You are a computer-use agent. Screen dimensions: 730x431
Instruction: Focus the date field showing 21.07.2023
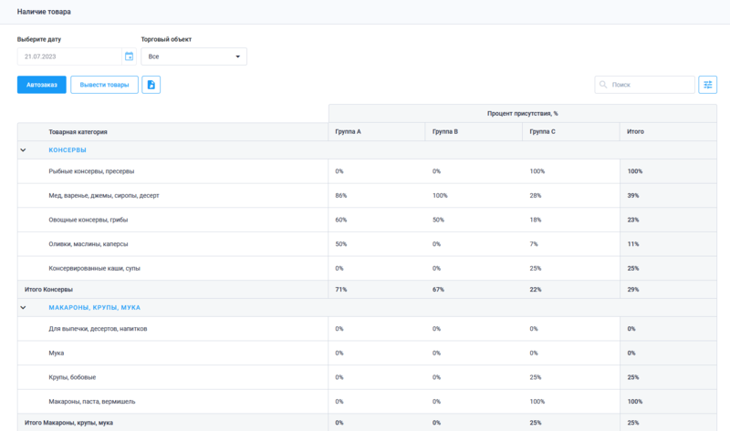tap(69, 56)
